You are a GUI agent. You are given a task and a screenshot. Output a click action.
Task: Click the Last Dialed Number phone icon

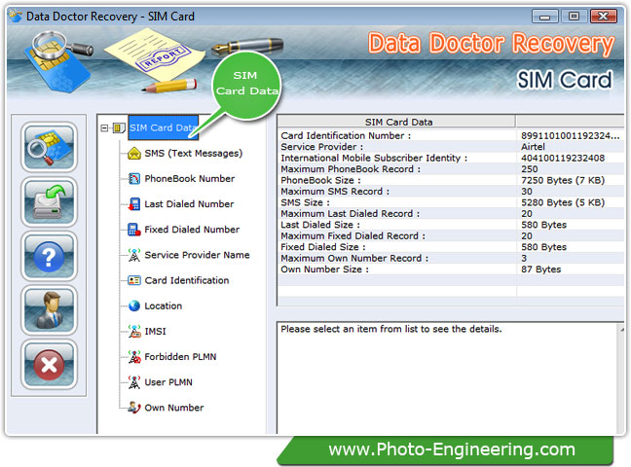tap(133, 204)
